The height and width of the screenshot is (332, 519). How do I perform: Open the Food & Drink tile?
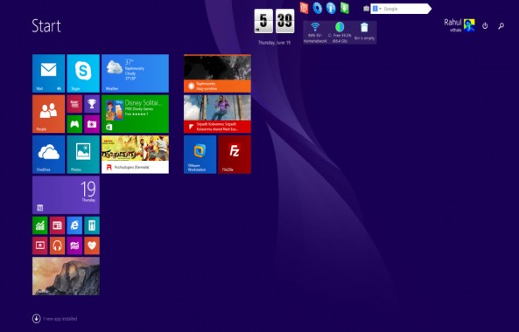pyautogui.click(x=92, y=225)
